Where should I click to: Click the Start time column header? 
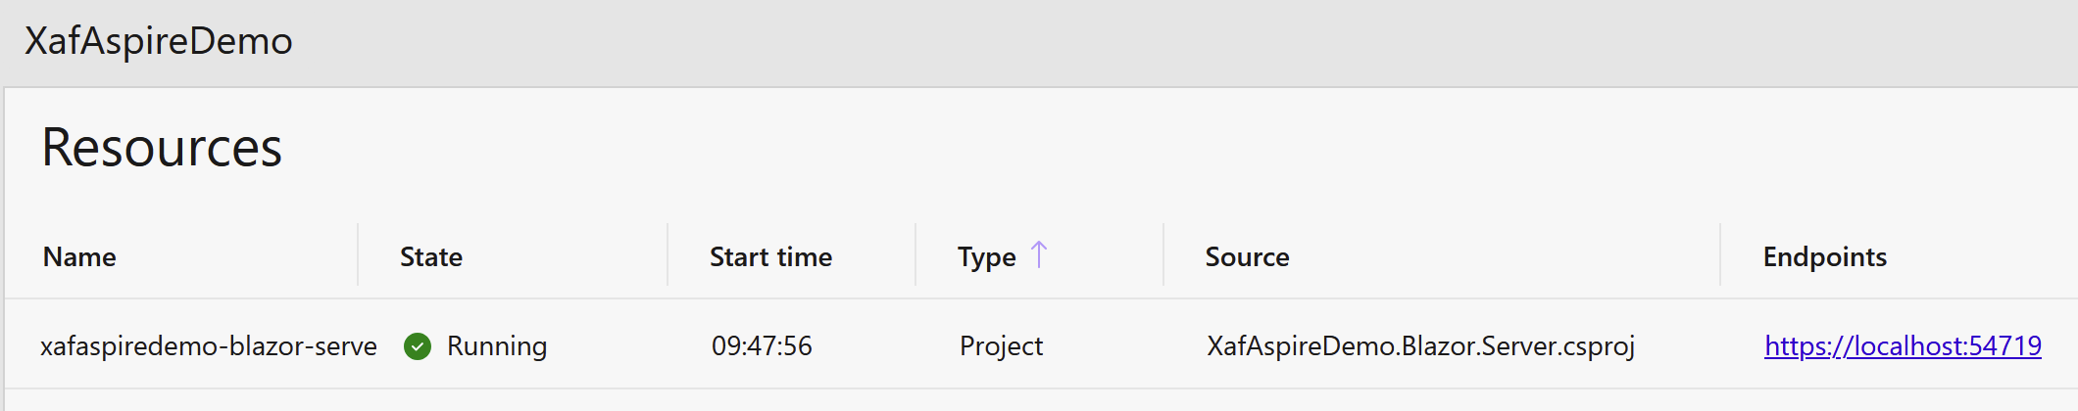[770, 256]
